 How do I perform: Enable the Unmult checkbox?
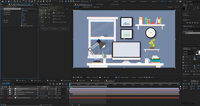21,24
